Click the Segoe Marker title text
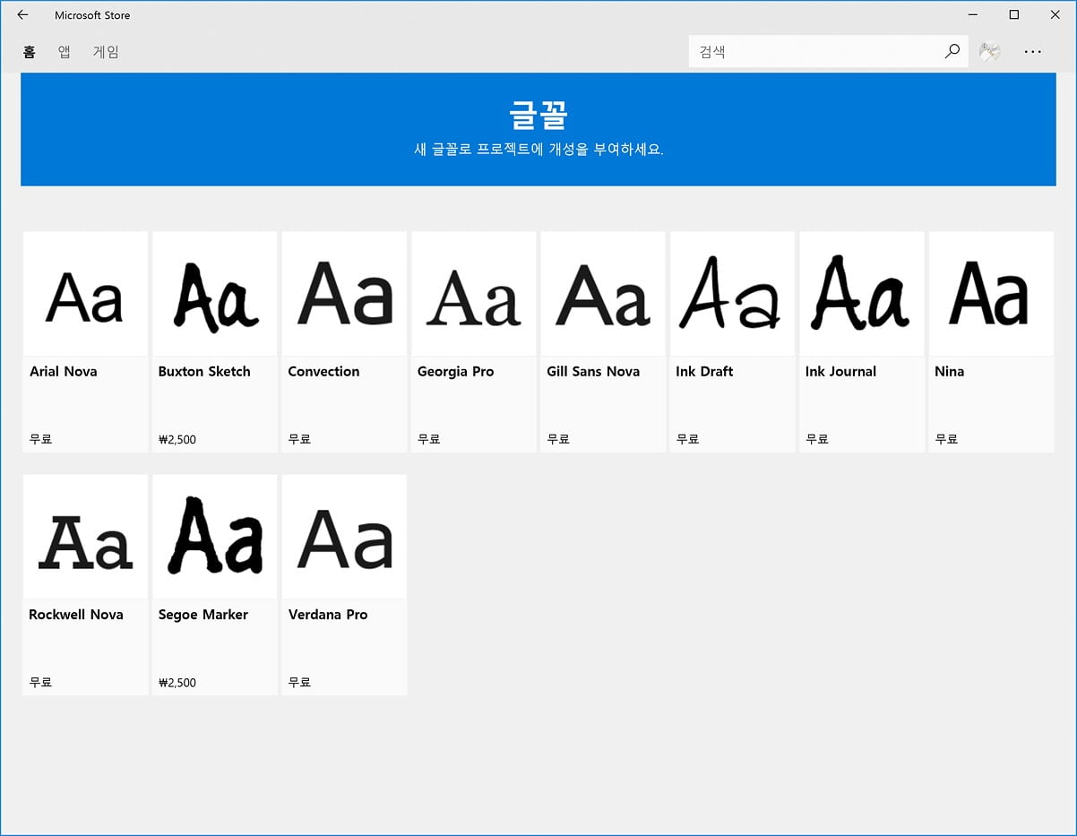The width and height of the screenshot is (1077, 836). coord(203,615)
